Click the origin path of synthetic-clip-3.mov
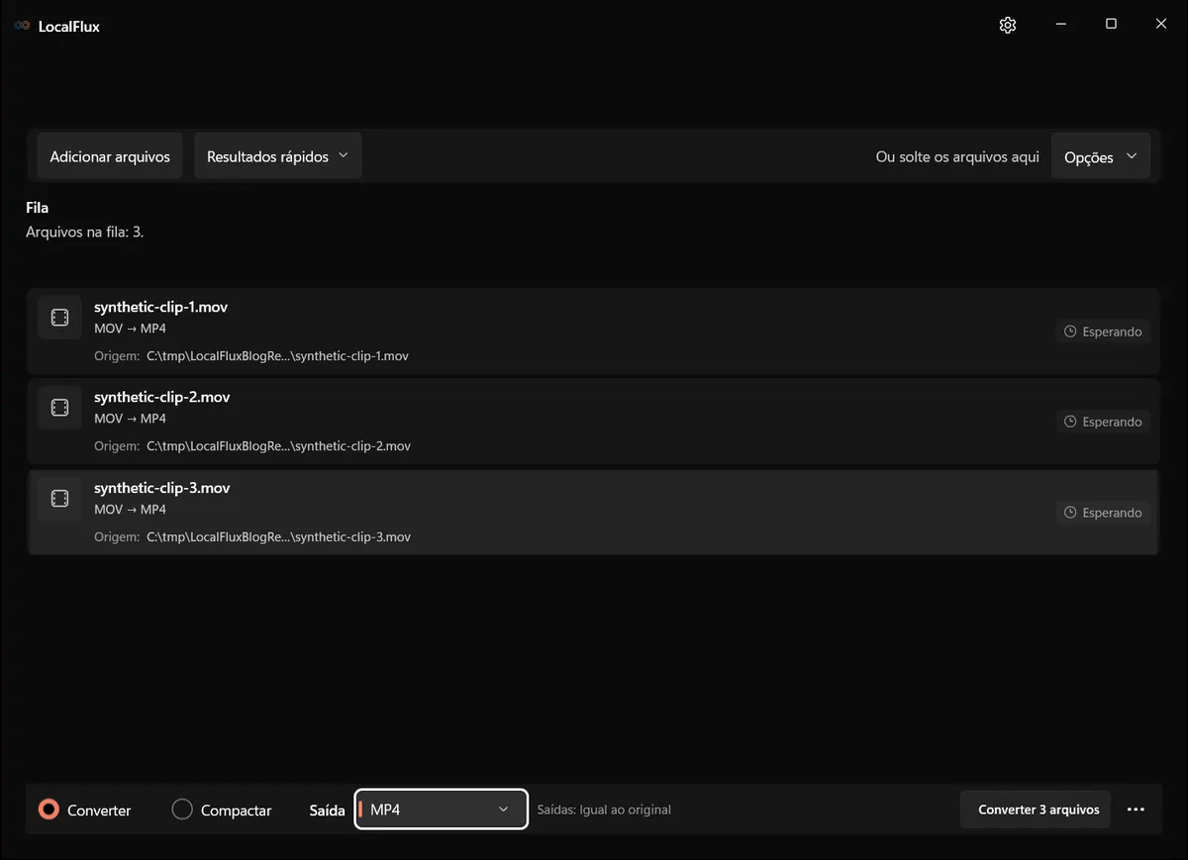The image size is (1188, 860). (x=278, y=537)
